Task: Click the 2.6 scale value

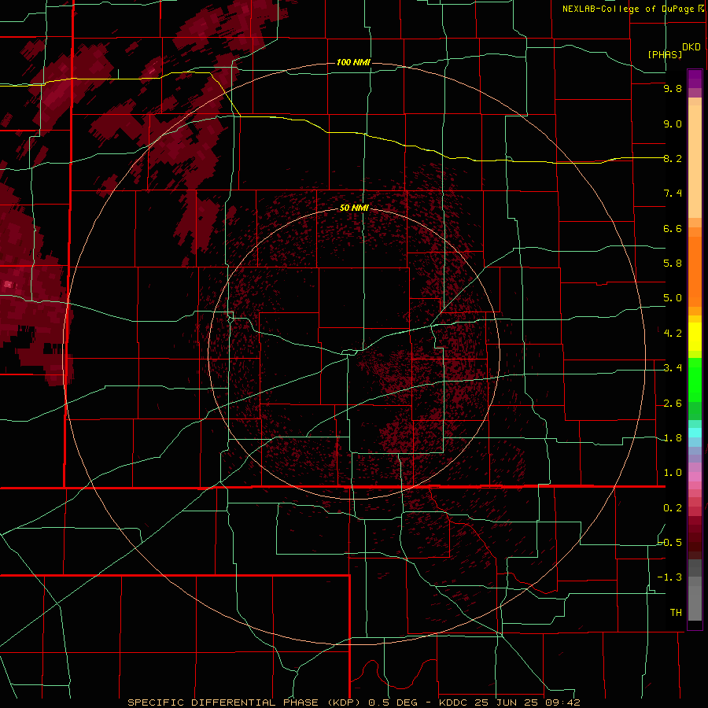Action: point(673,404)
